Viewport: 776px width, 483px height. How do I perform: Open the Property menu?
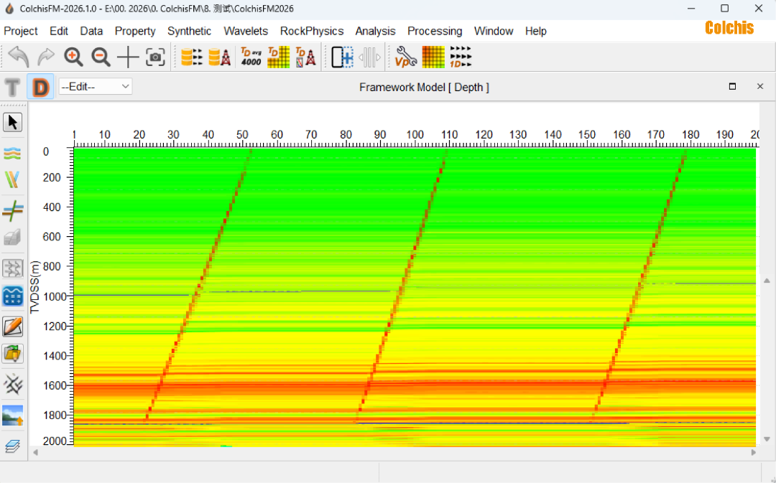pos(135,31)
